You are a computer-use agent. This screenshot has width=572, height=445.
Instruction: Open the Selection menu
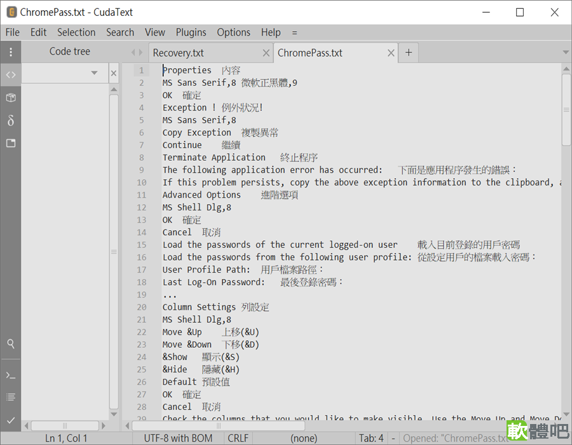pos(76,32)
